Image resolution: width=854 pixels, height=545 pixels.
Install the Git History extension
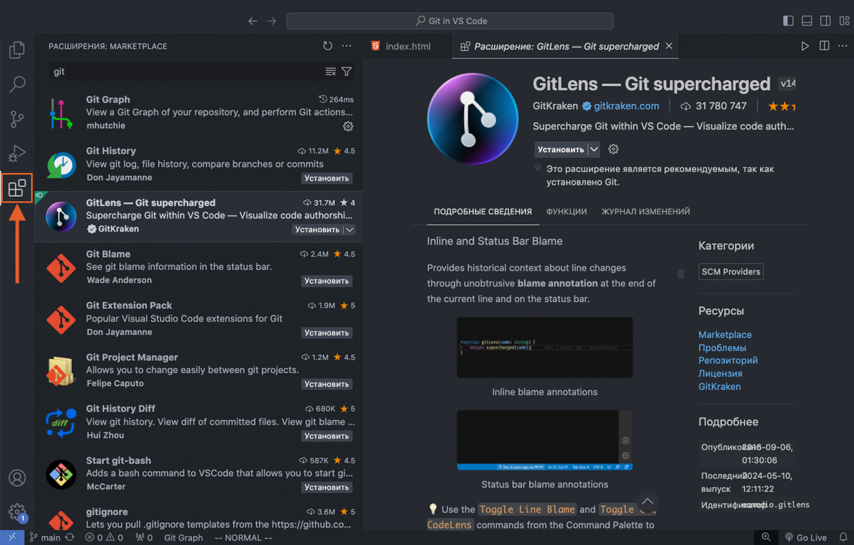pos(327,178)
